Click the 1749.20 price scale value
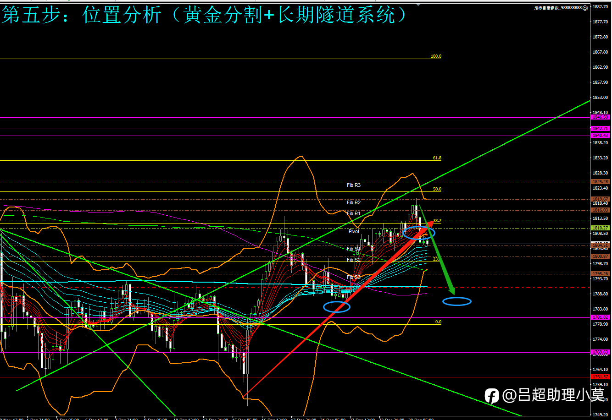The width and height of the screenshot is (612, 420). click(x=601, y=415)
